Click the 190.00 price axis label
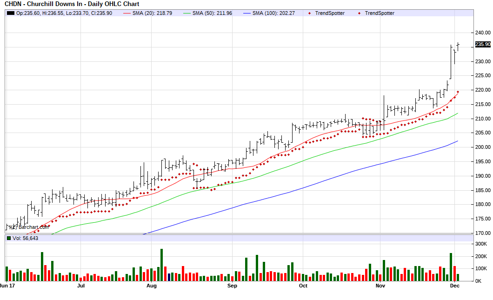The image size is (493, 300). click(483, 176)
